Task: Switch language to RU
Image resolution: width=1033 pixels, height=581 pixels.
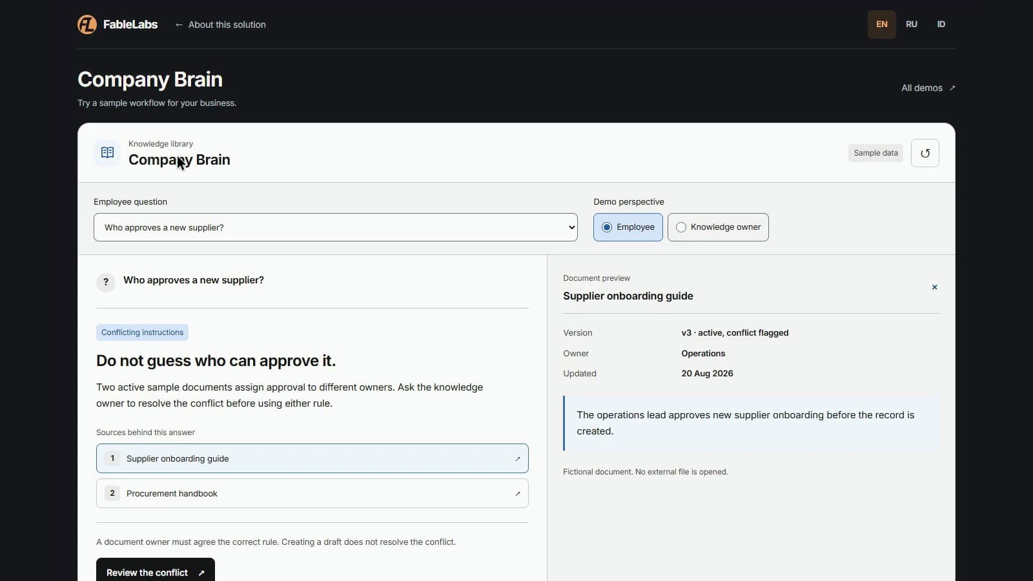Action: (911, 25)
